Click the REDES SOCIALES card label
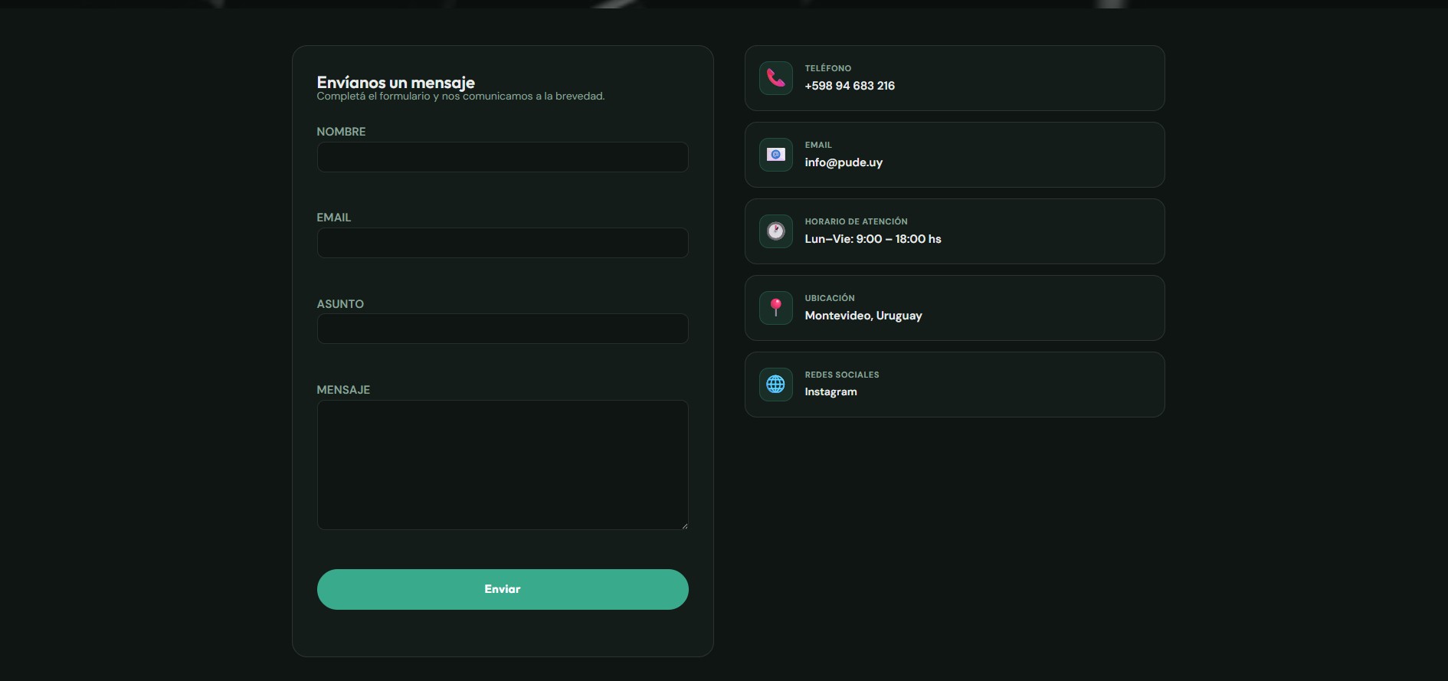 [x=842, y=375]
